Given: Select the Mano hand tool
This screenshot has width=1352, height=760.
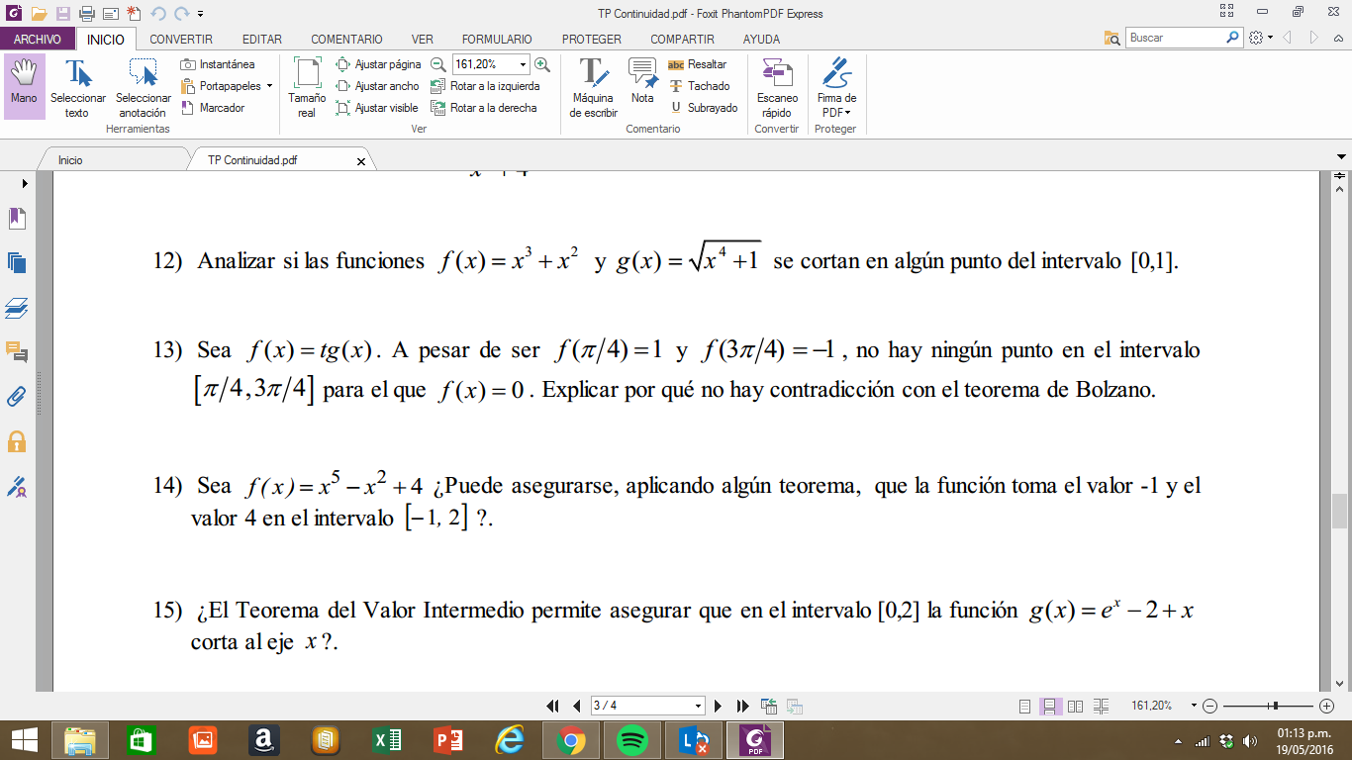Looking at the screenshot, I should coord(24,83).
